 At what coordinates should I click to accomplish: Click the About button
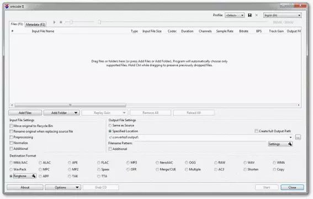25,187
